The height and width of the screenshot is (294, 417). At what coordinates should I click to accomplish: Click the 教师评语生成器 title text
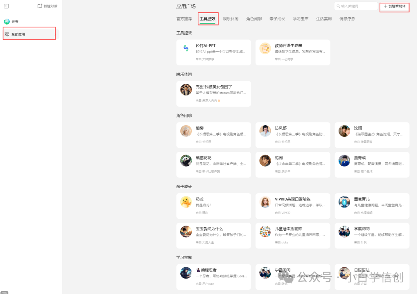click(x=288, y=46)
